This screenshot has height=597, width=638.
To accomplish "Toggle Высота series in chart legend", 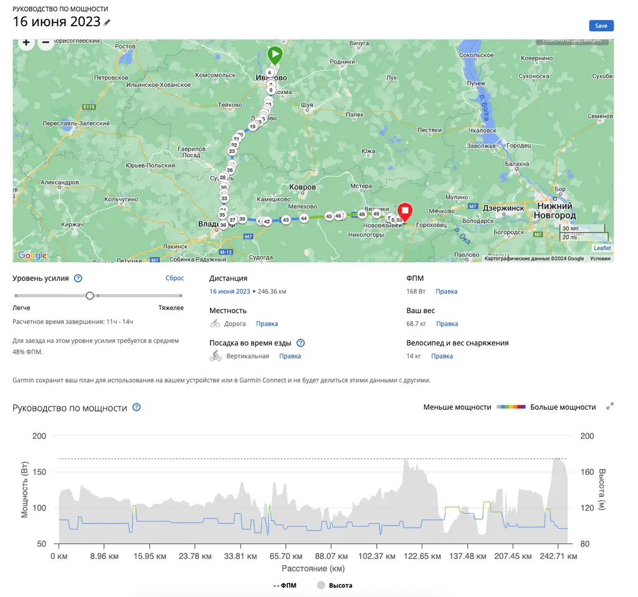I will 335,585.
